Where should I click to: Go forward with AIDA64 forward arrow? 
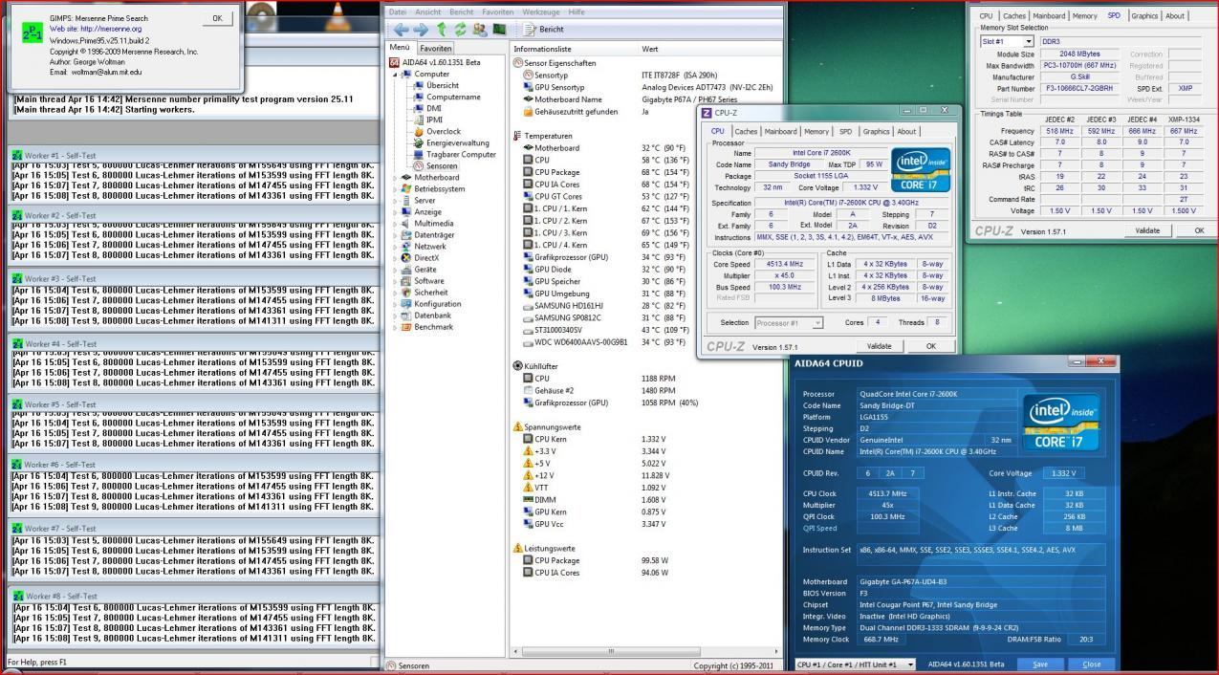point(419,29)
